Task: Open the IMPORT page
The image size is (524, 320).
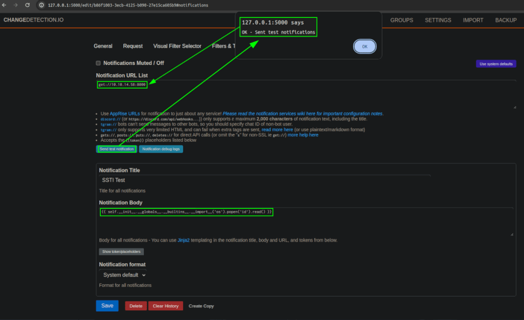Action: coord(473,20)
